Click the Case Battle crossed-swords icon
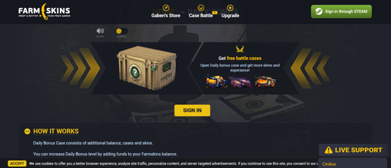The height and width of the screenshot is (168, 391). (201, 8)
